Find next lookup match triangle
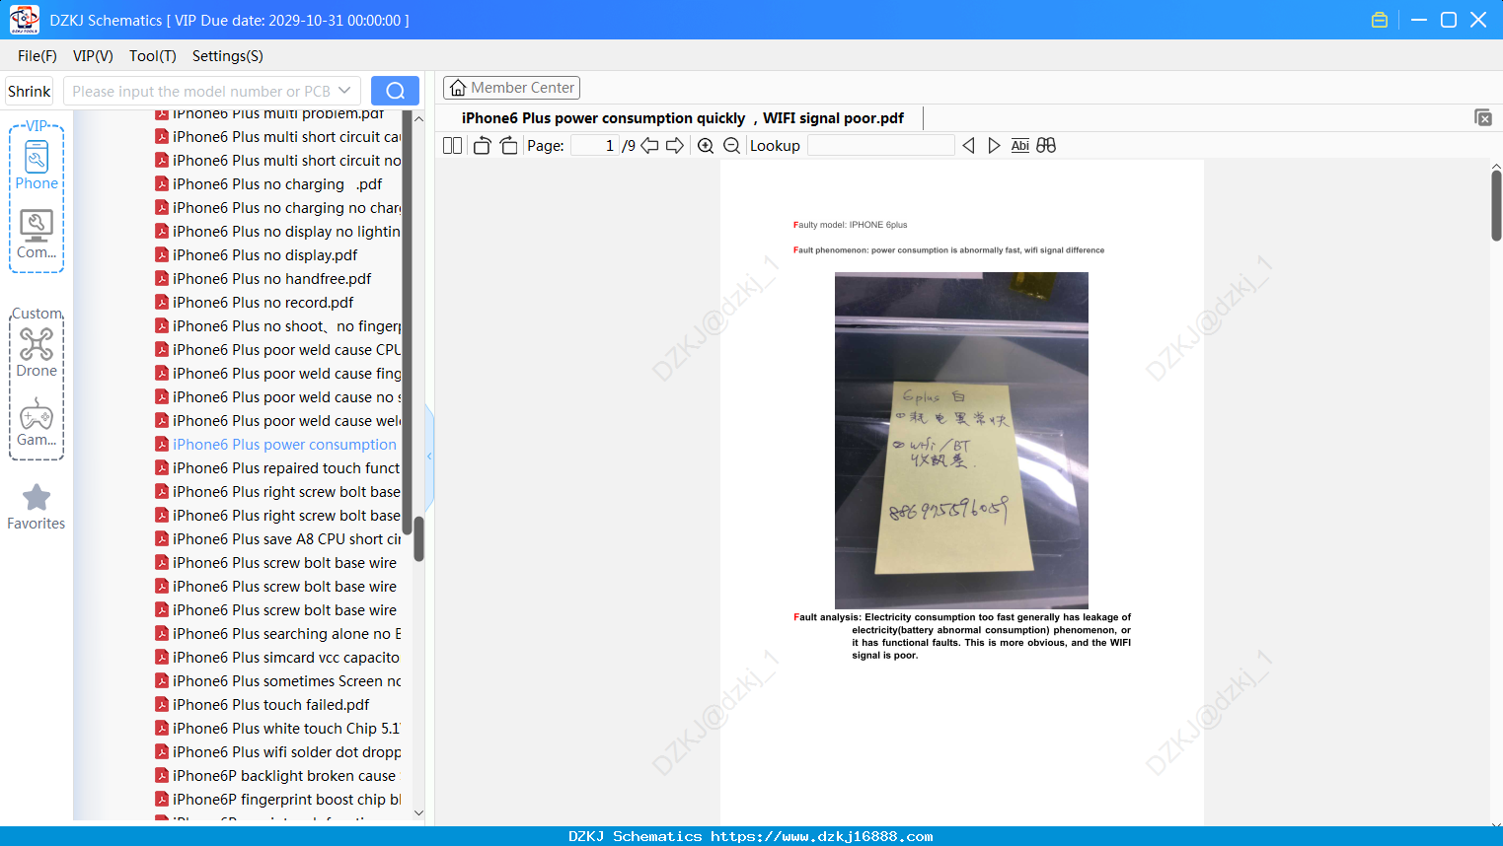The height and width of the screenshot is (846, 1503). click(994, 146)
